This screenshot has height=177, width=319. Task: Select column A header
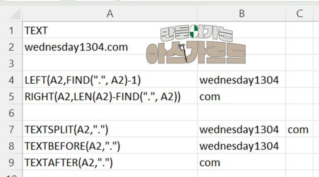[x=110, y=14]
